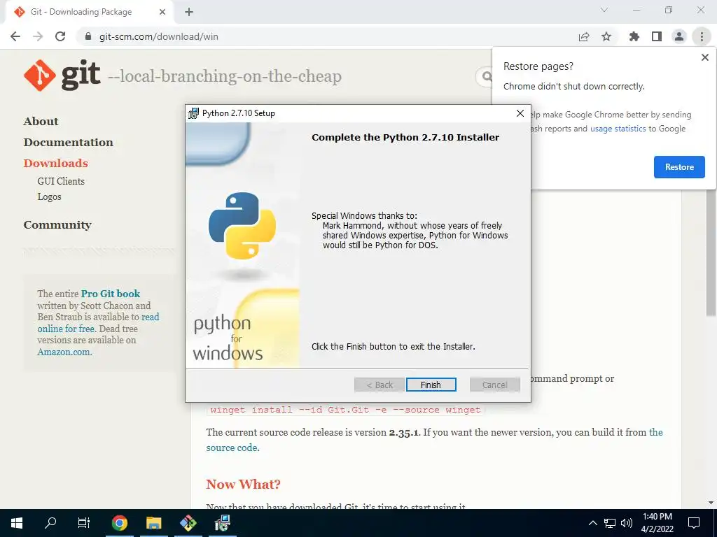717x537 pixels.
Task: Click the Now What? heading
Action: [243, 485]
